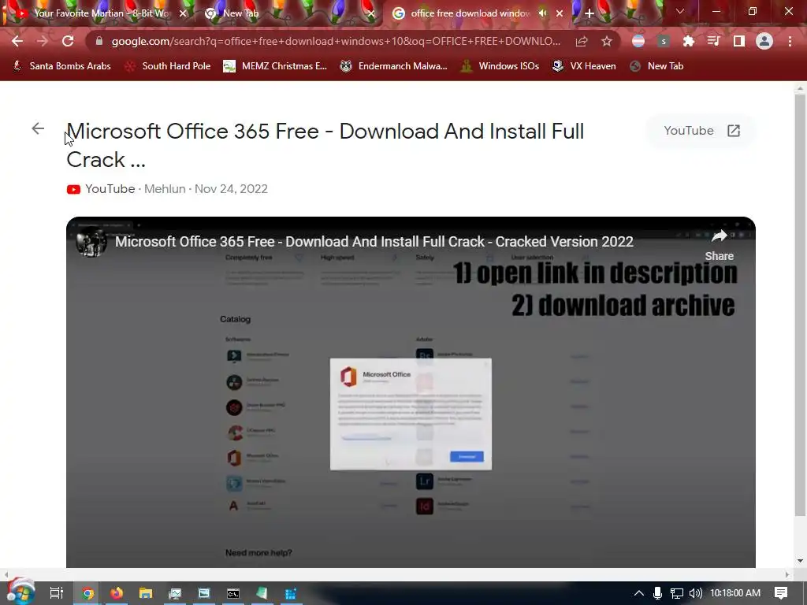Click the video title in the player

click(374, 242)
